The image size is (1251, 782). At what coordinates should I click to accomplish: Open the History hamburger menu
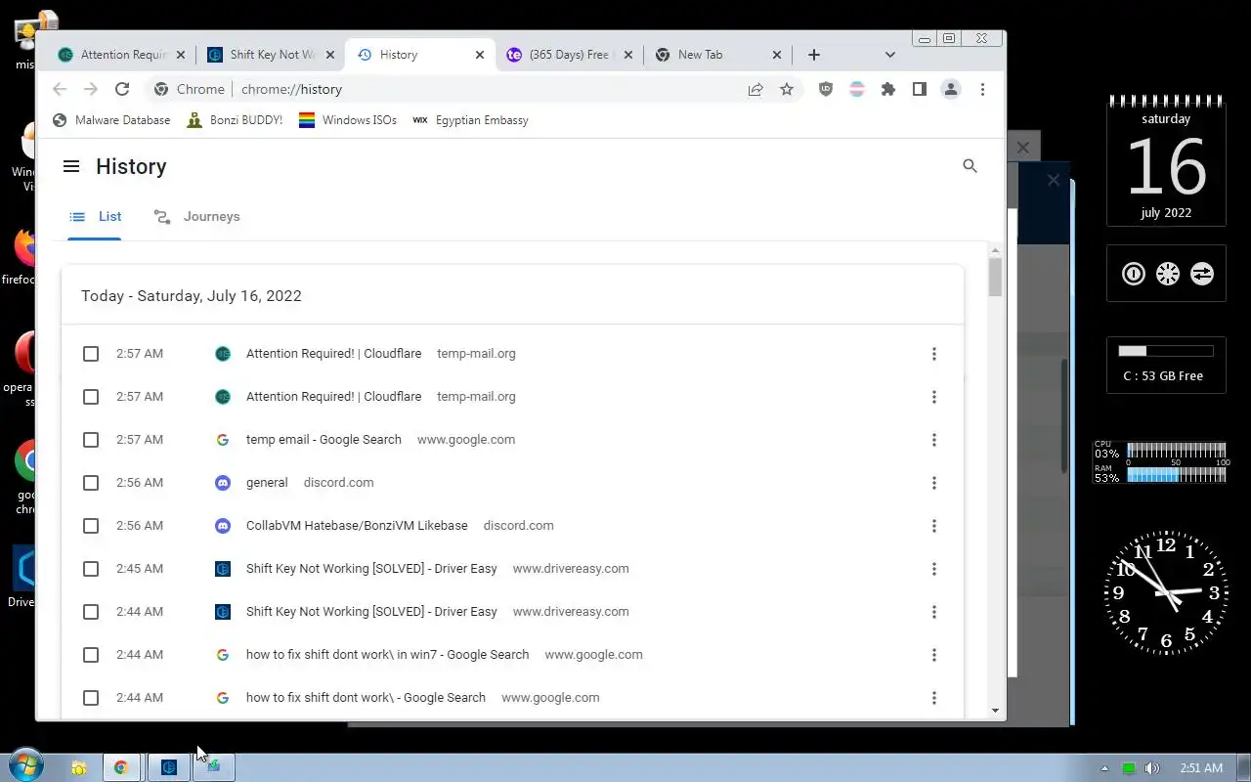71,166
